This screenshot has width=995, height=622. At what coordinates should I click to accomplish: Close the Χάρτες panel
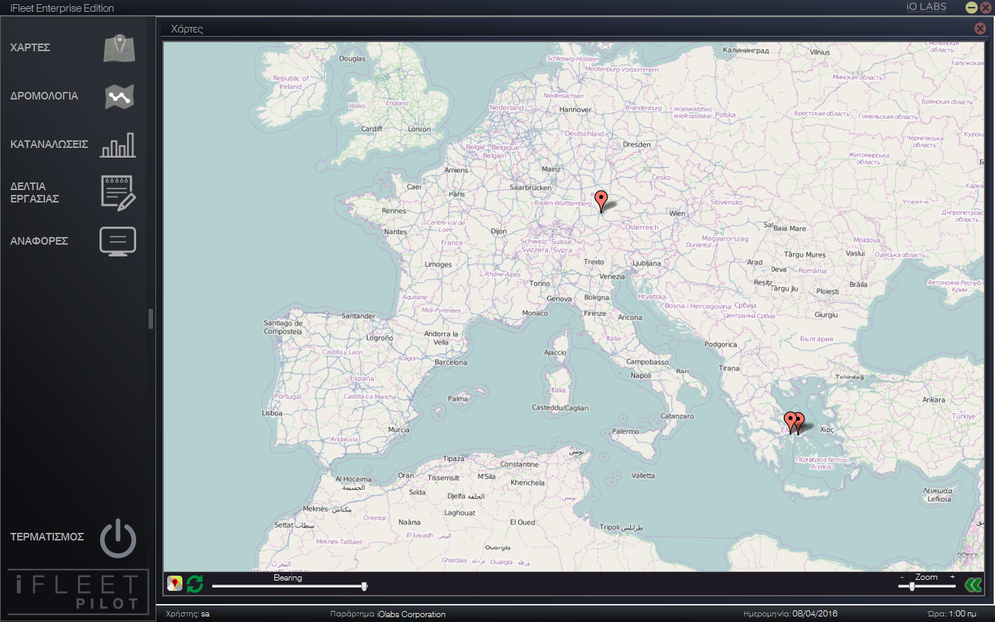[980, 28]
